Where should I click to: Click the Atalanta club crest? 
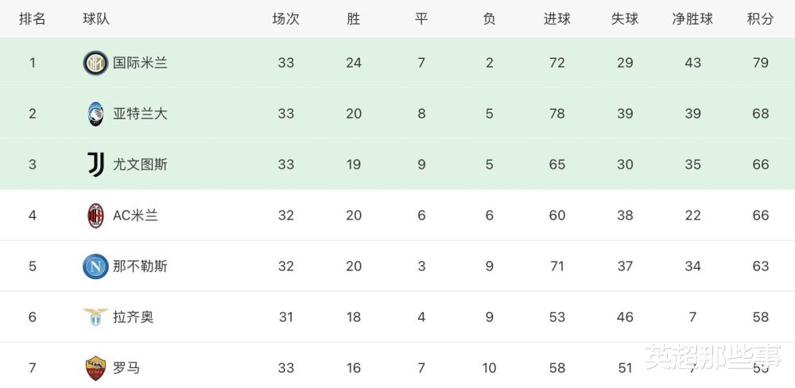coord(95,114)
